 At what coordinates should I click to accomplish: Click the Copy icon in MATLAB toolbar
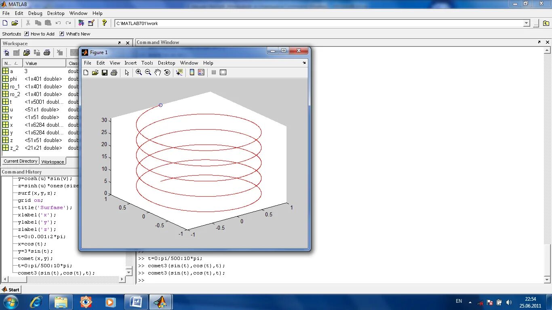click(x=38, y=23)
